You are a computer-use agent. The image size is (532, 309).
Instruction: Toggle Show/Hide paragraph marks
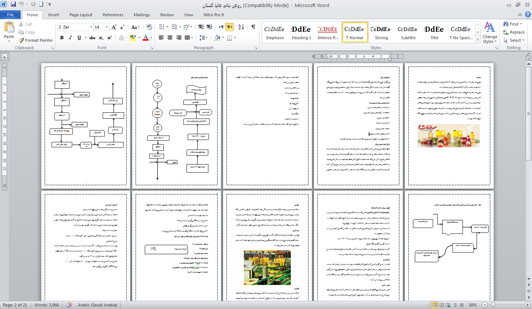tap(253, 27)
